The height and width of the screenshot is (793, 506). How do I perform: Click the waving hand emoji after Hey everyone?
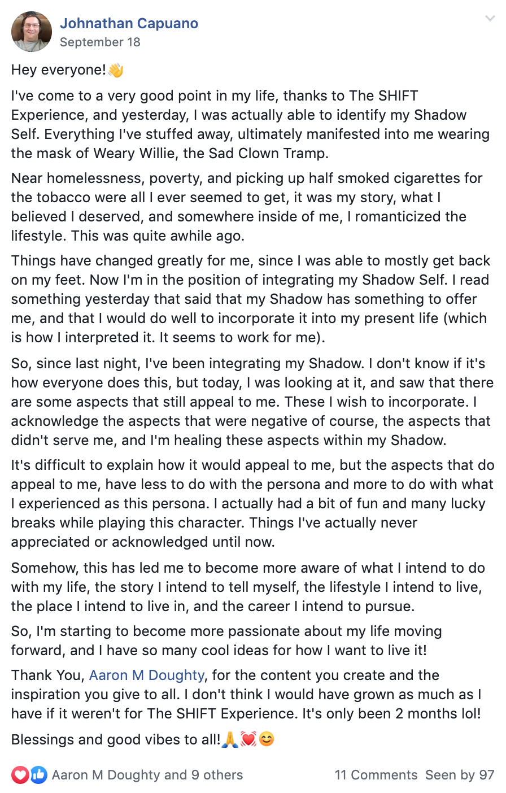[x=116, y=70]
